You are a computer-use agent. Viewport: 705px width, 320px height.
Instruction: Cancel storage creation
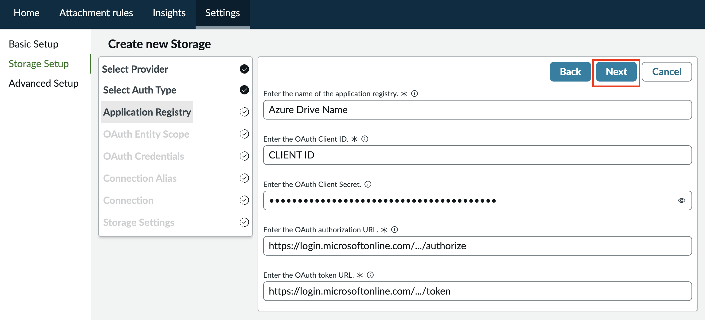(x=667, y=72)
